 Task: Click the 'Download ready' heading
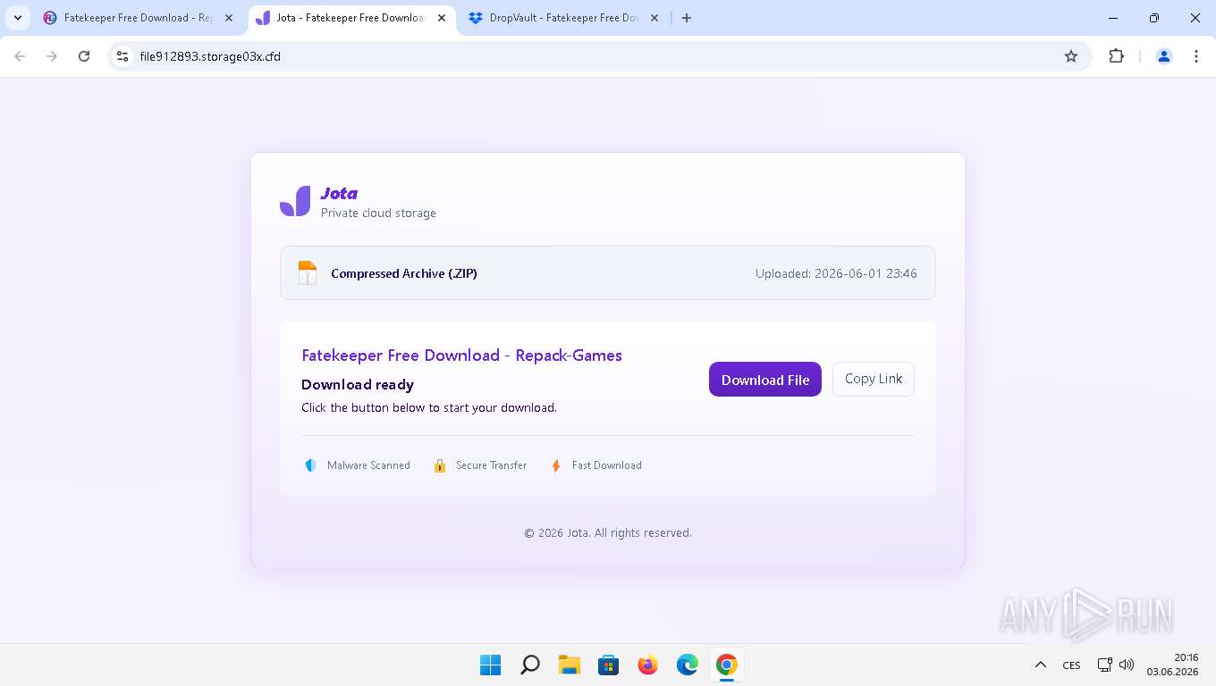pyautogui.click(x=358, y=385)
